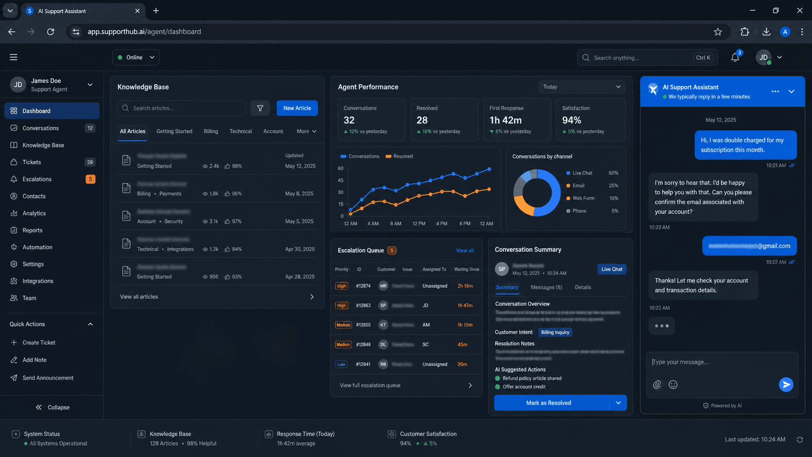Switch to the Details tab
812x457 pixels.
point(583,288)
